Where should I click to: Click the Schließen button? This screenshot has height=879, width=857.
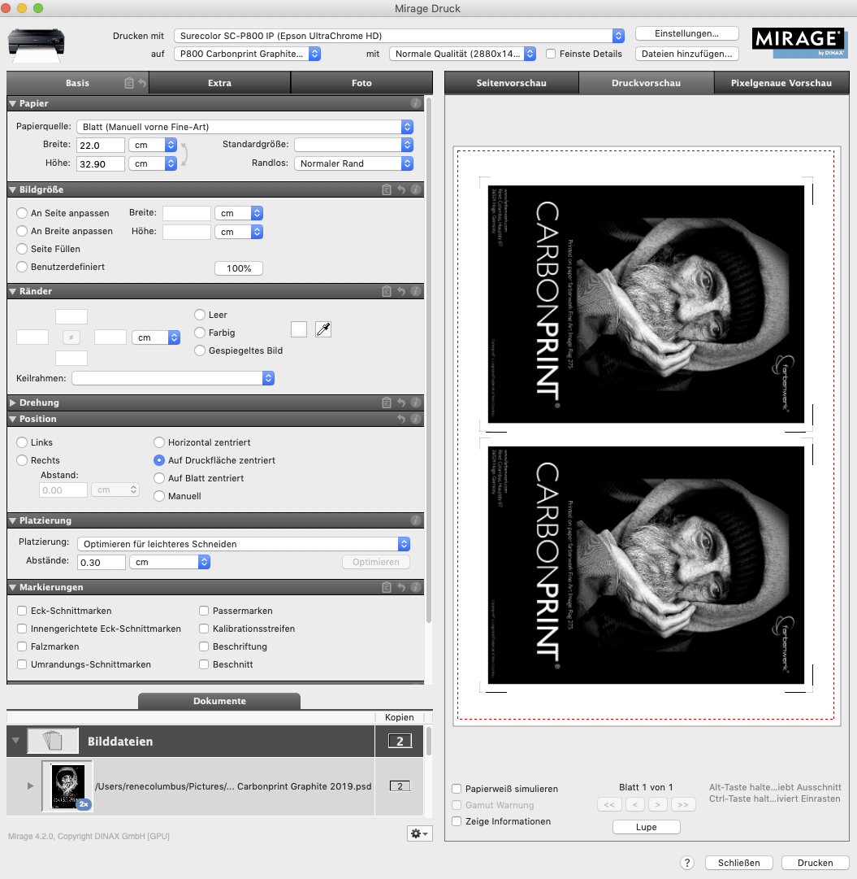tap(739, 863)
